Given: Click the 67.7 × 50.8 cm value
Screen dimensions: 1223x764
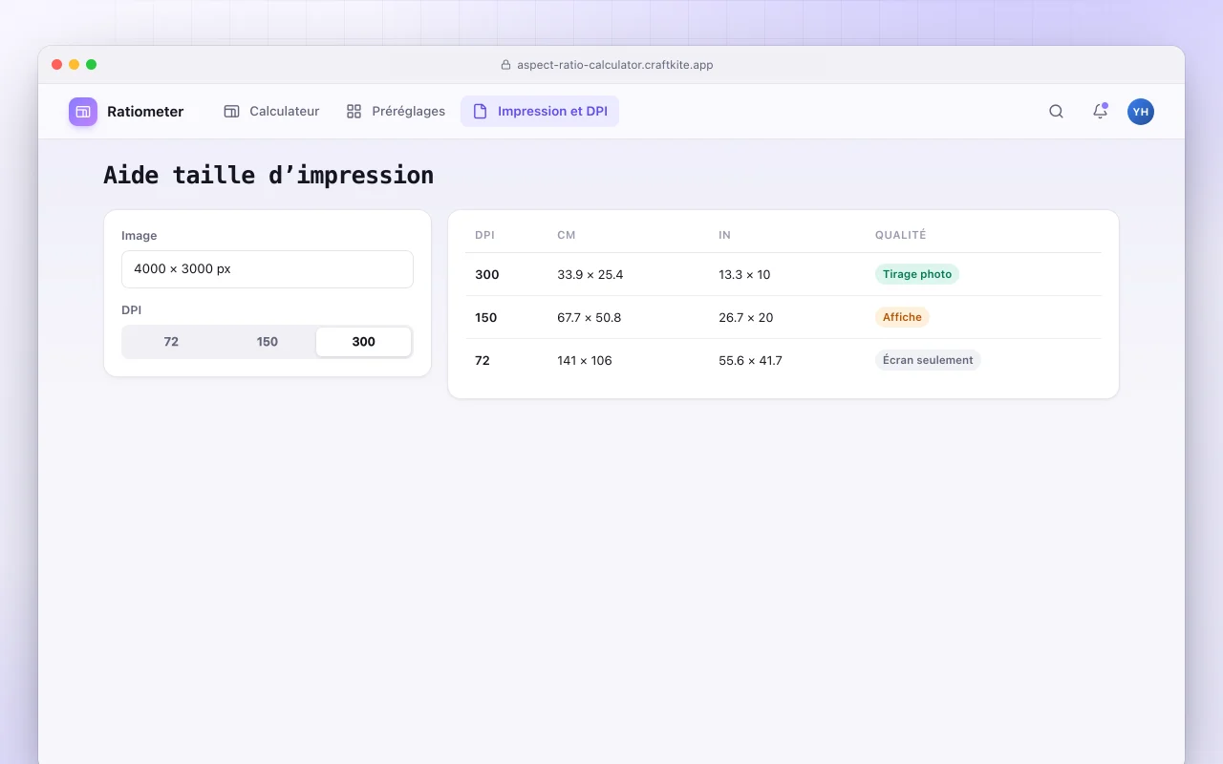Looking at the screenshot, I should coord(590,318).
